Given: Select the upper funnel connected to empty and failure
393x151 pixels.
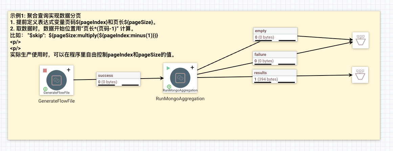Looking at the screenshot, I should click(361, 40).
